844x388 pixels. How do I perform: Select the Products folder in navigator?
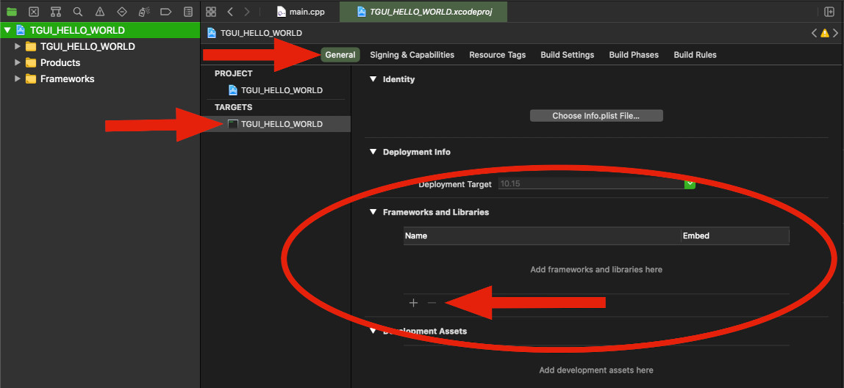tap(60, 62)
